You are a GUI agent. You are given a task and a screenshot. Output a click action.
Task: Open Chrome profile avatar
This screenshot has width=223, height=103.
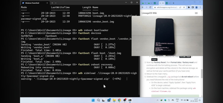click(x=197, y=7)
